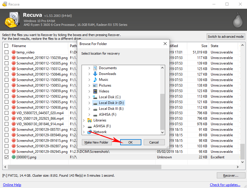This screenshot has height=188, width=247.
Task: Click the Music note icon
Action: click(x=95, y=80)
